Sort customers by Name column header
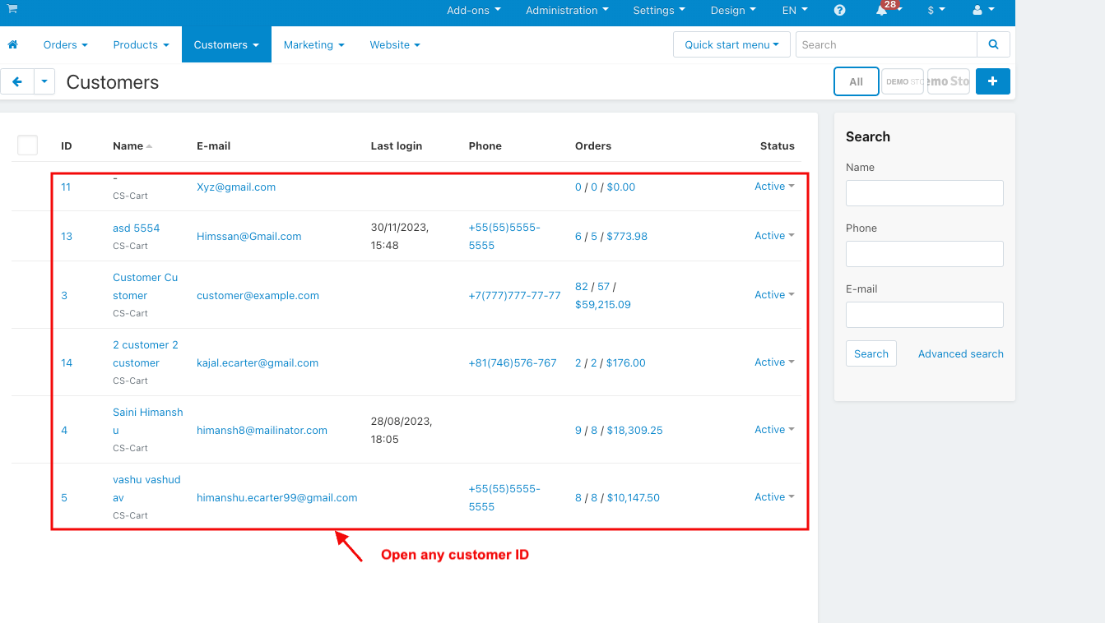Image resolution: width=1105 pixels, height=623 pixels. (128, 146)
